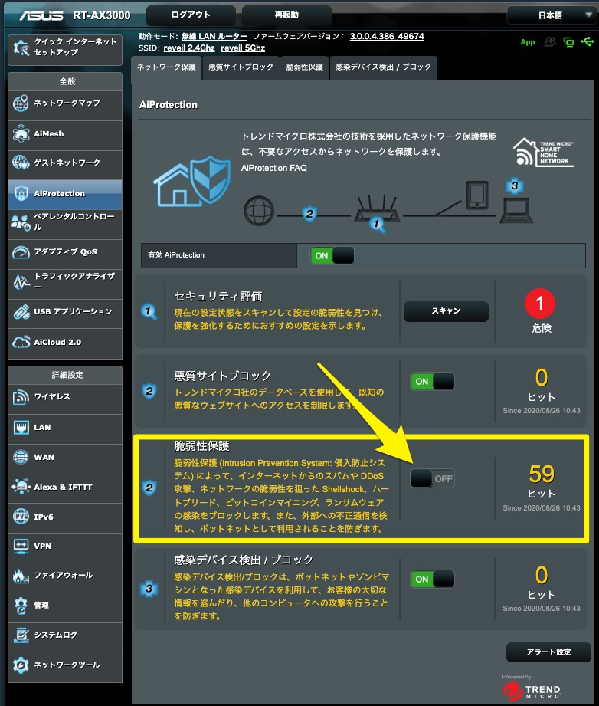Click the Guest Network icon
599x706 pixels.
21,163
